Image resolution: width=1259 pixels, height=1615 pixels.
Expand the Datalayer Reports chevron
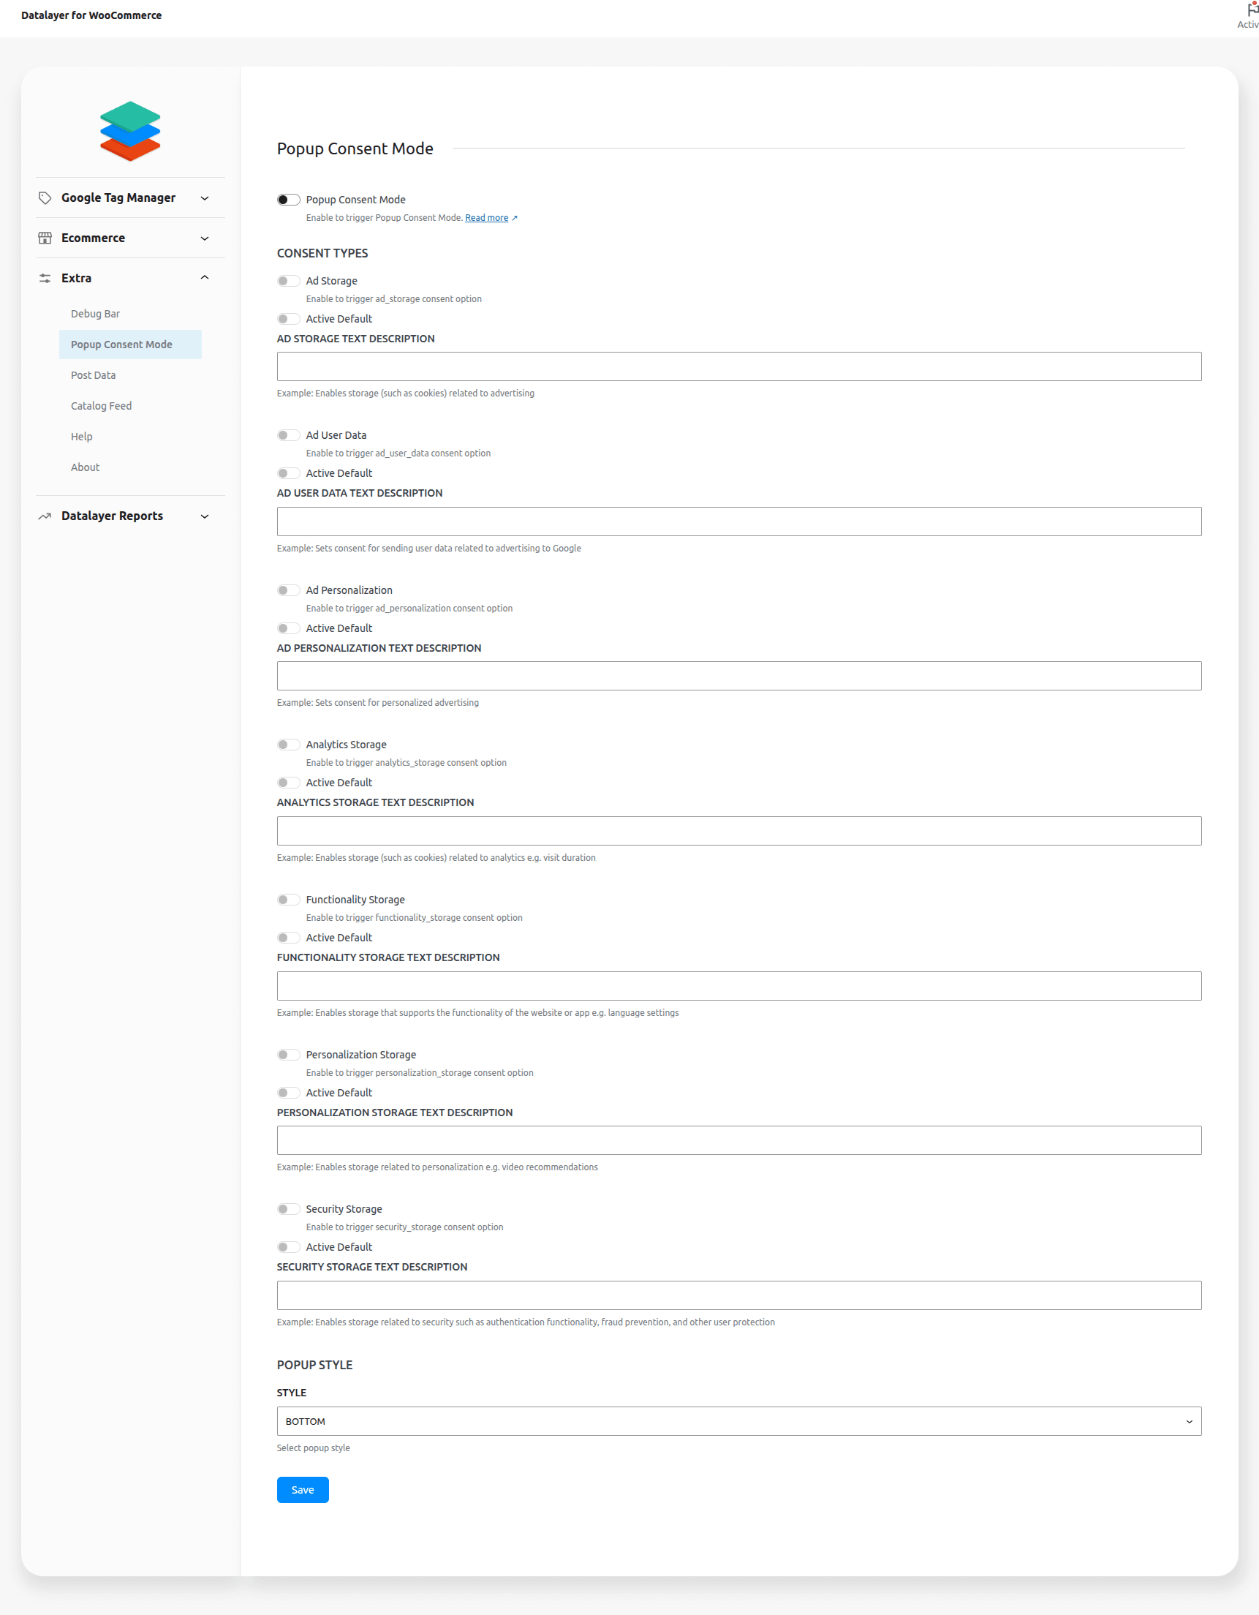pyautogui.click(x=205, y=516)
